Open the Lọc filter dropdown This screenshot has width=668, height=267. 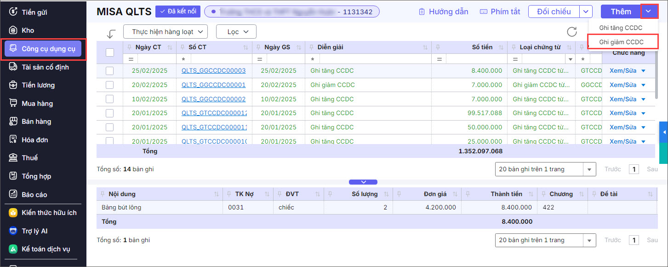click(x=236, y=32)
